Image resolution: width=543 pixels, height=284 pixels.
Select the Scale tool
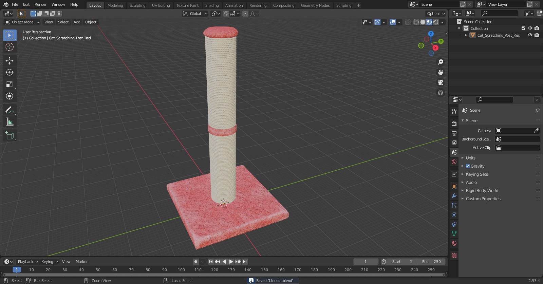click(10, 84)
